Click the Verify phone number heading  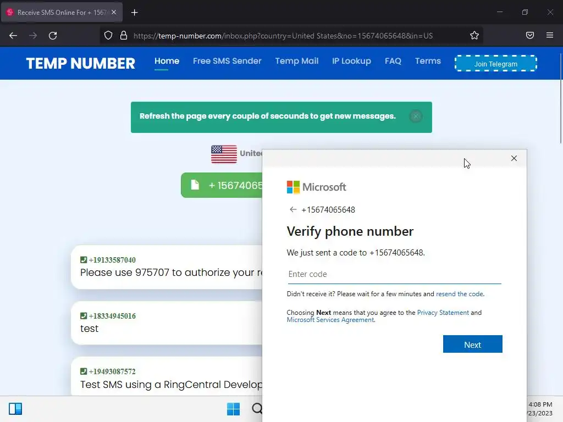pos(350,231)
